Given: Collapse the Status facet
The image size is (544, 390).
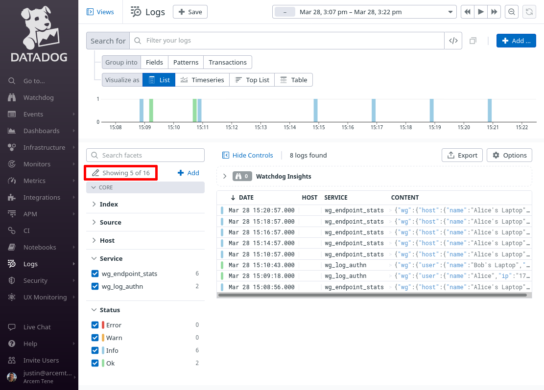Looking at the screenshot, I should click(x=94, y=310).
